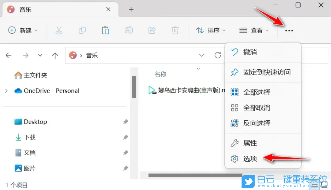The height and width of the screenshot is (190, 331).
Task: Click the chevron after music icon in path
Action: [81, 56]
